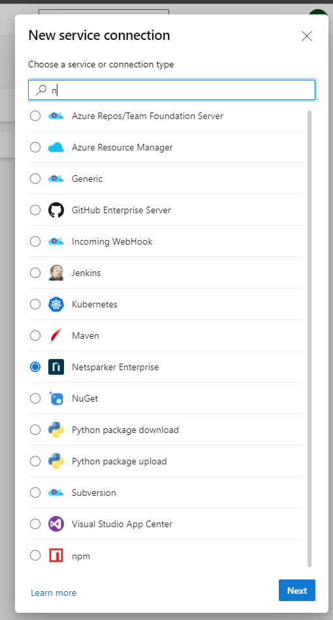Click the 'Kubernetes' label
333x620 pixels.
[x=94, y=304]
